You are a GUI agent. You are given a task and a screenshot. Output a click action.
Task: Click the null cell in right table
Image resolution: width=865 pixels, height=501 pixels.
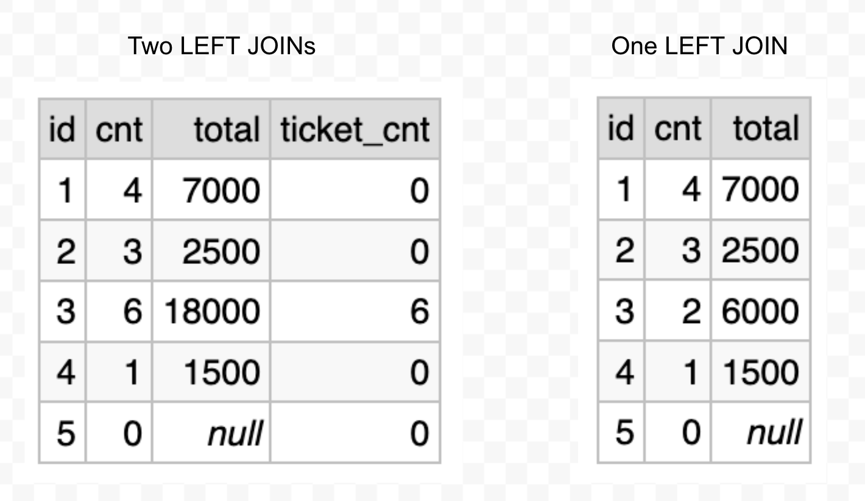(773, 433)
